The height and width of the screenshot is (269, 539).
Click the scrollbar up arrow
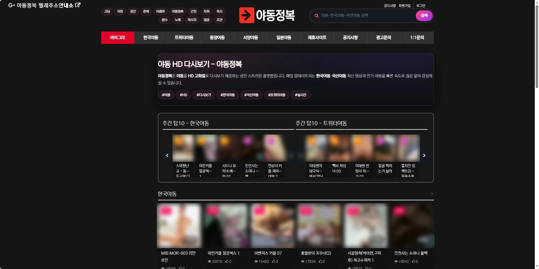click(537, 2)
